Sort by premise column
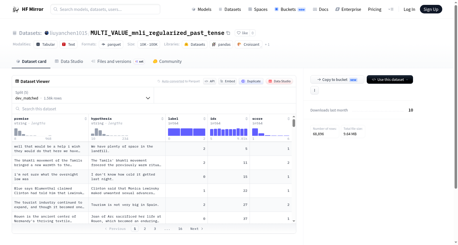This screenshot has width=458, height=245. (x=86, y=119)
